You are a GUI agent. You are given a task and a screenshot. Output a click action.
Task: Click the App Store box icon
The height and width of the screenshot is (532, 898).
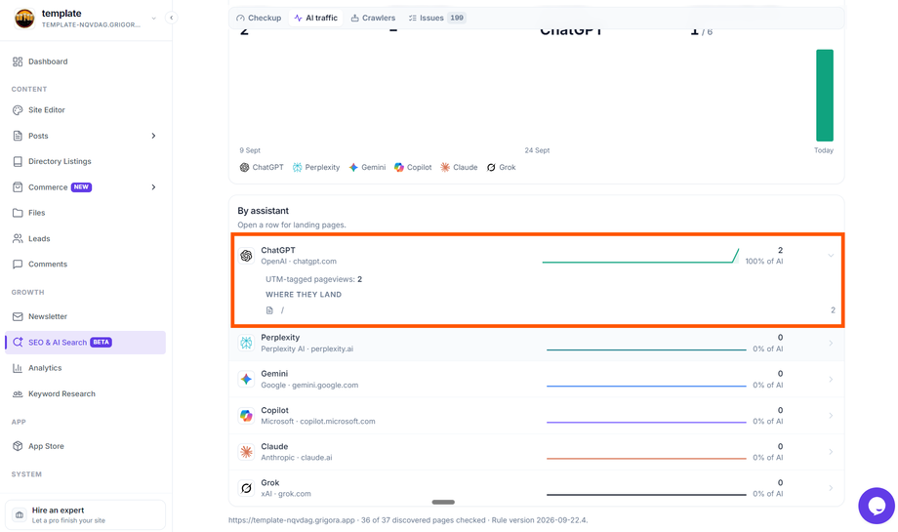(18, 445)
